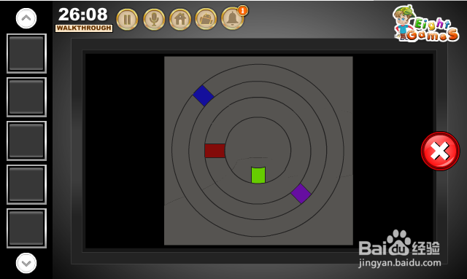Select the second inventory slot
The height and width of the screenshot is (279, 467).
tap(26, 98)
